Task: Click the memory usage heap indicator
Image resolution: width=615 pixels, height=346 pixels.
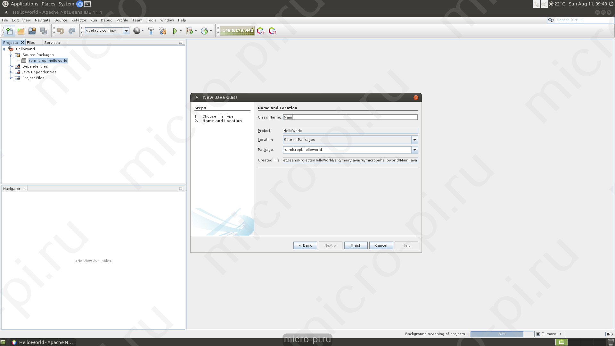Action: (237, 31)
